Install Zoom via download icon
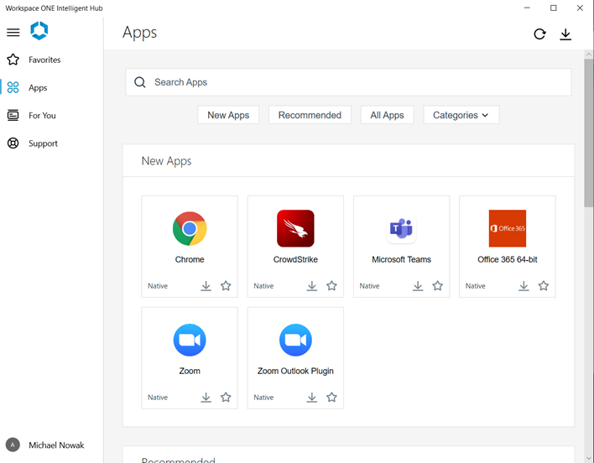594x463 pixels. tap(206, 397)
